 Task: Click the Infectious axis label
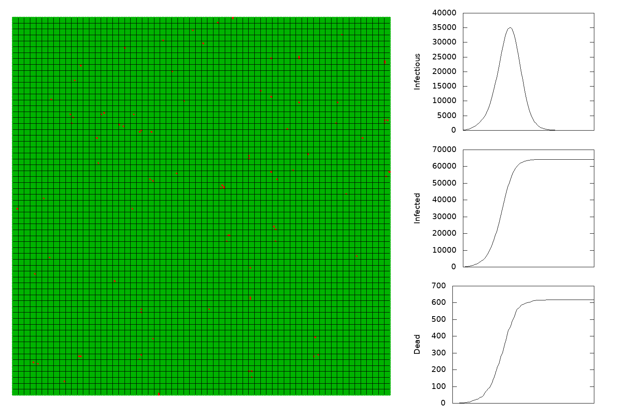point(417,72)
